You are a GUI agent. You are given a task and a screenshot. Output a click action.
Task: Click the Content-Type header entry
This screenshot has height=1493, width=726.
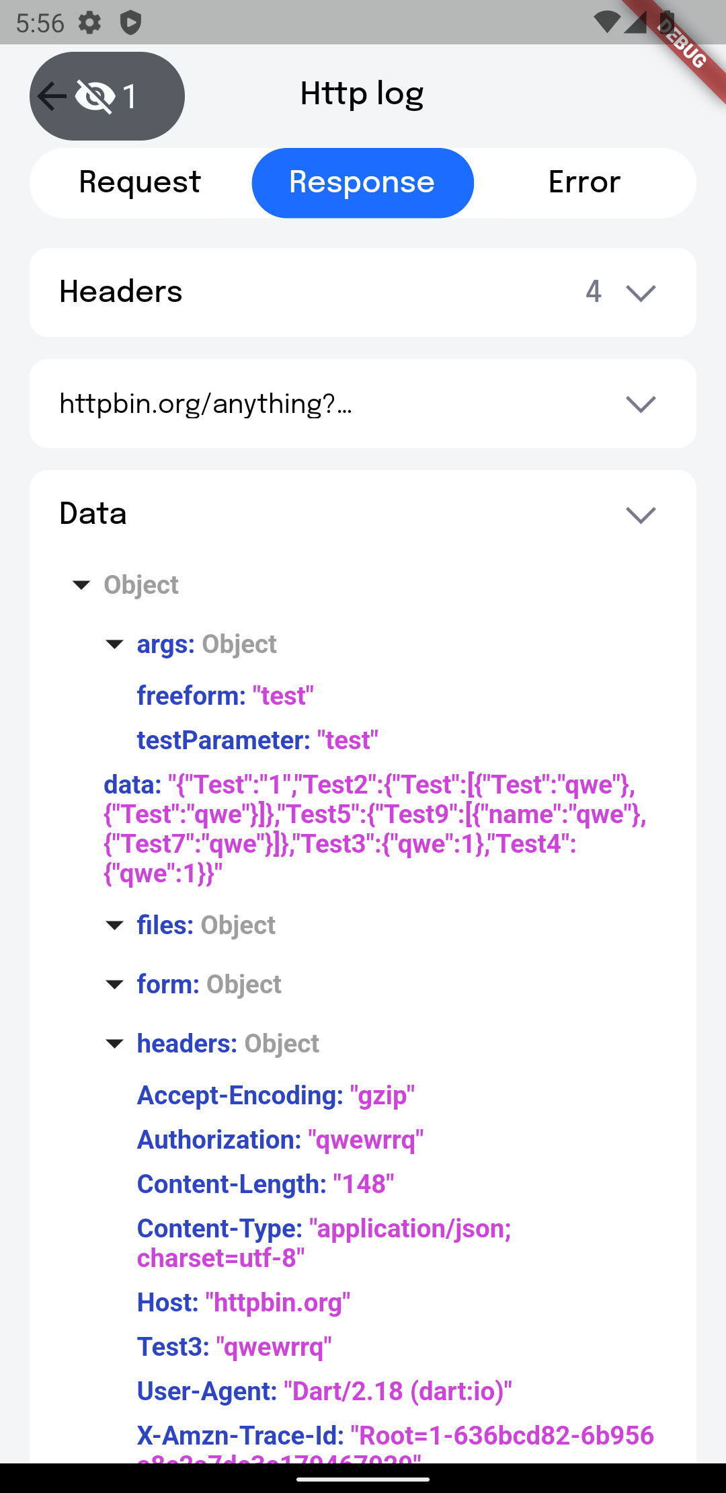coord(324,1243)
